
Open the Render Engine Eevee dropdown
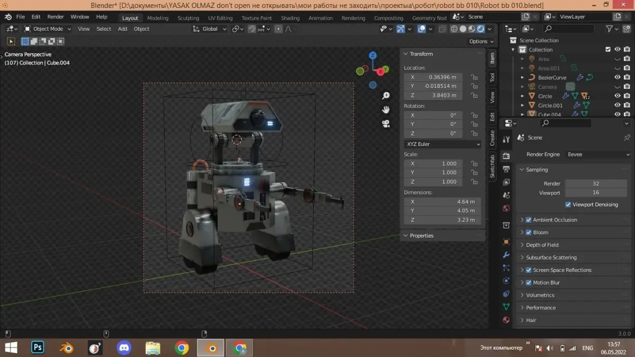click(x=597, y=154)
